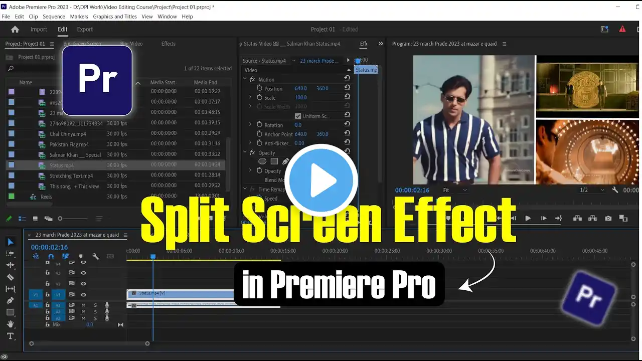
Task: Open the File menu
Action: coord(6,17)
